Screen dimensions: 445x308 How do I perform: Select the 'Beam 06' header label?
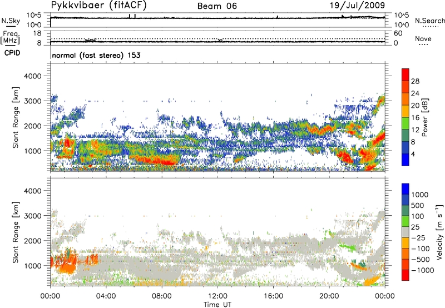pos(217,6)
